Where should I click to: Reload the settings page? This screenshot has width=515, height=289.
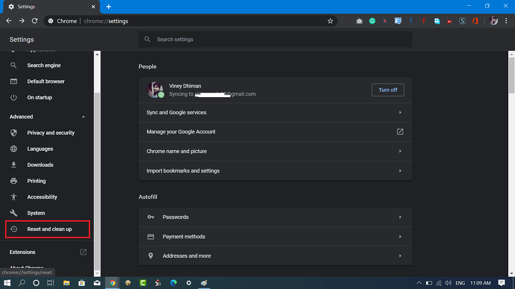pos(35,21)
